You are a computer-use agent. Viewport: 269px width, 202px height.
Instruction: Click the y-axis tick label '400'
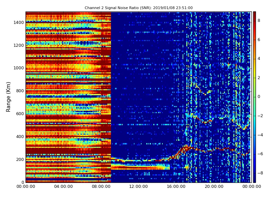point(20,137)
